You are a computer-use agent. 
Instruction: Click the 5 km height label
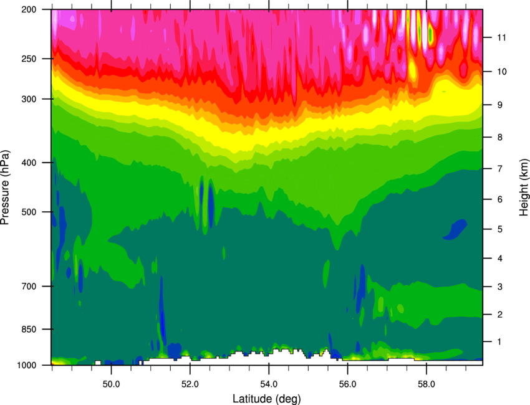point(499,229)
